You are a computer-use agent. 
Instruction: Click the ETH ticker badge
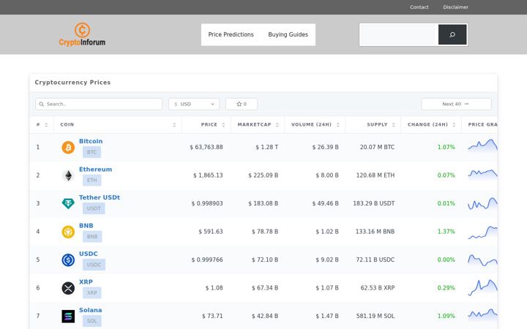pyautogui.click(x=91, y=181)
